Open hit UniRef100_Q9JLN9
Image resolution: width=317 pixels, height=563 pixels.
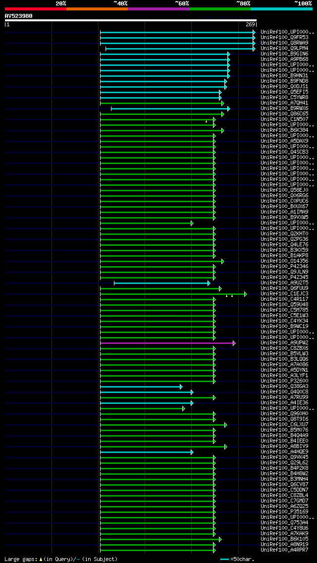click(x=284, y=272)
